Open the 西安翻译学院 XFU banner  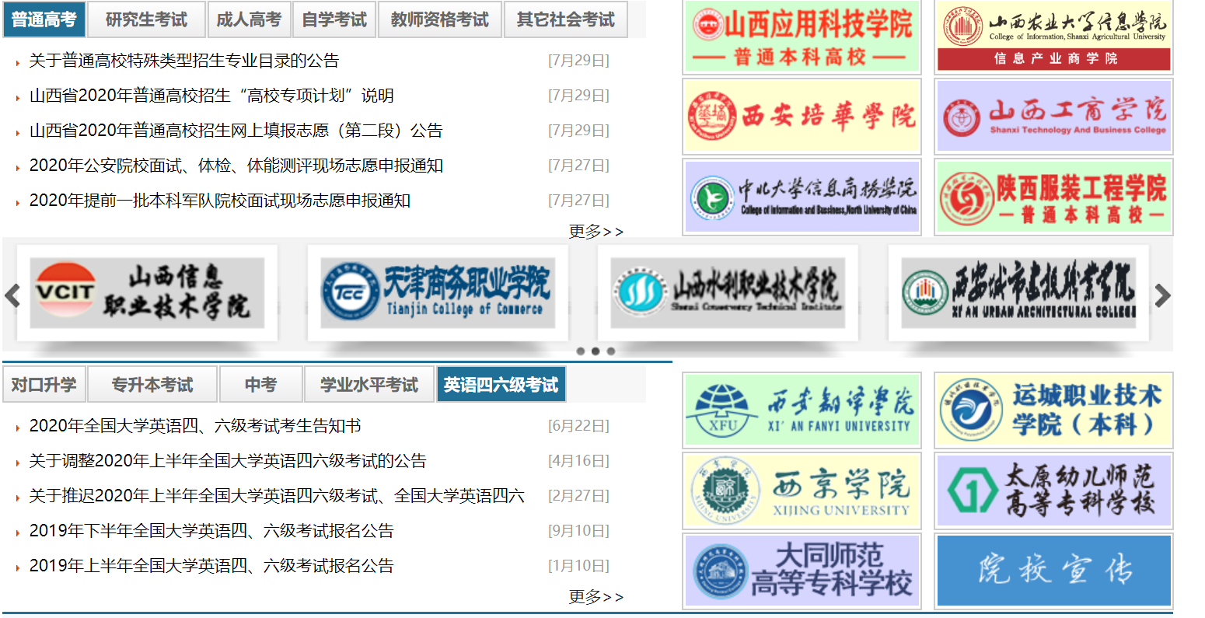tap(802, 410)
